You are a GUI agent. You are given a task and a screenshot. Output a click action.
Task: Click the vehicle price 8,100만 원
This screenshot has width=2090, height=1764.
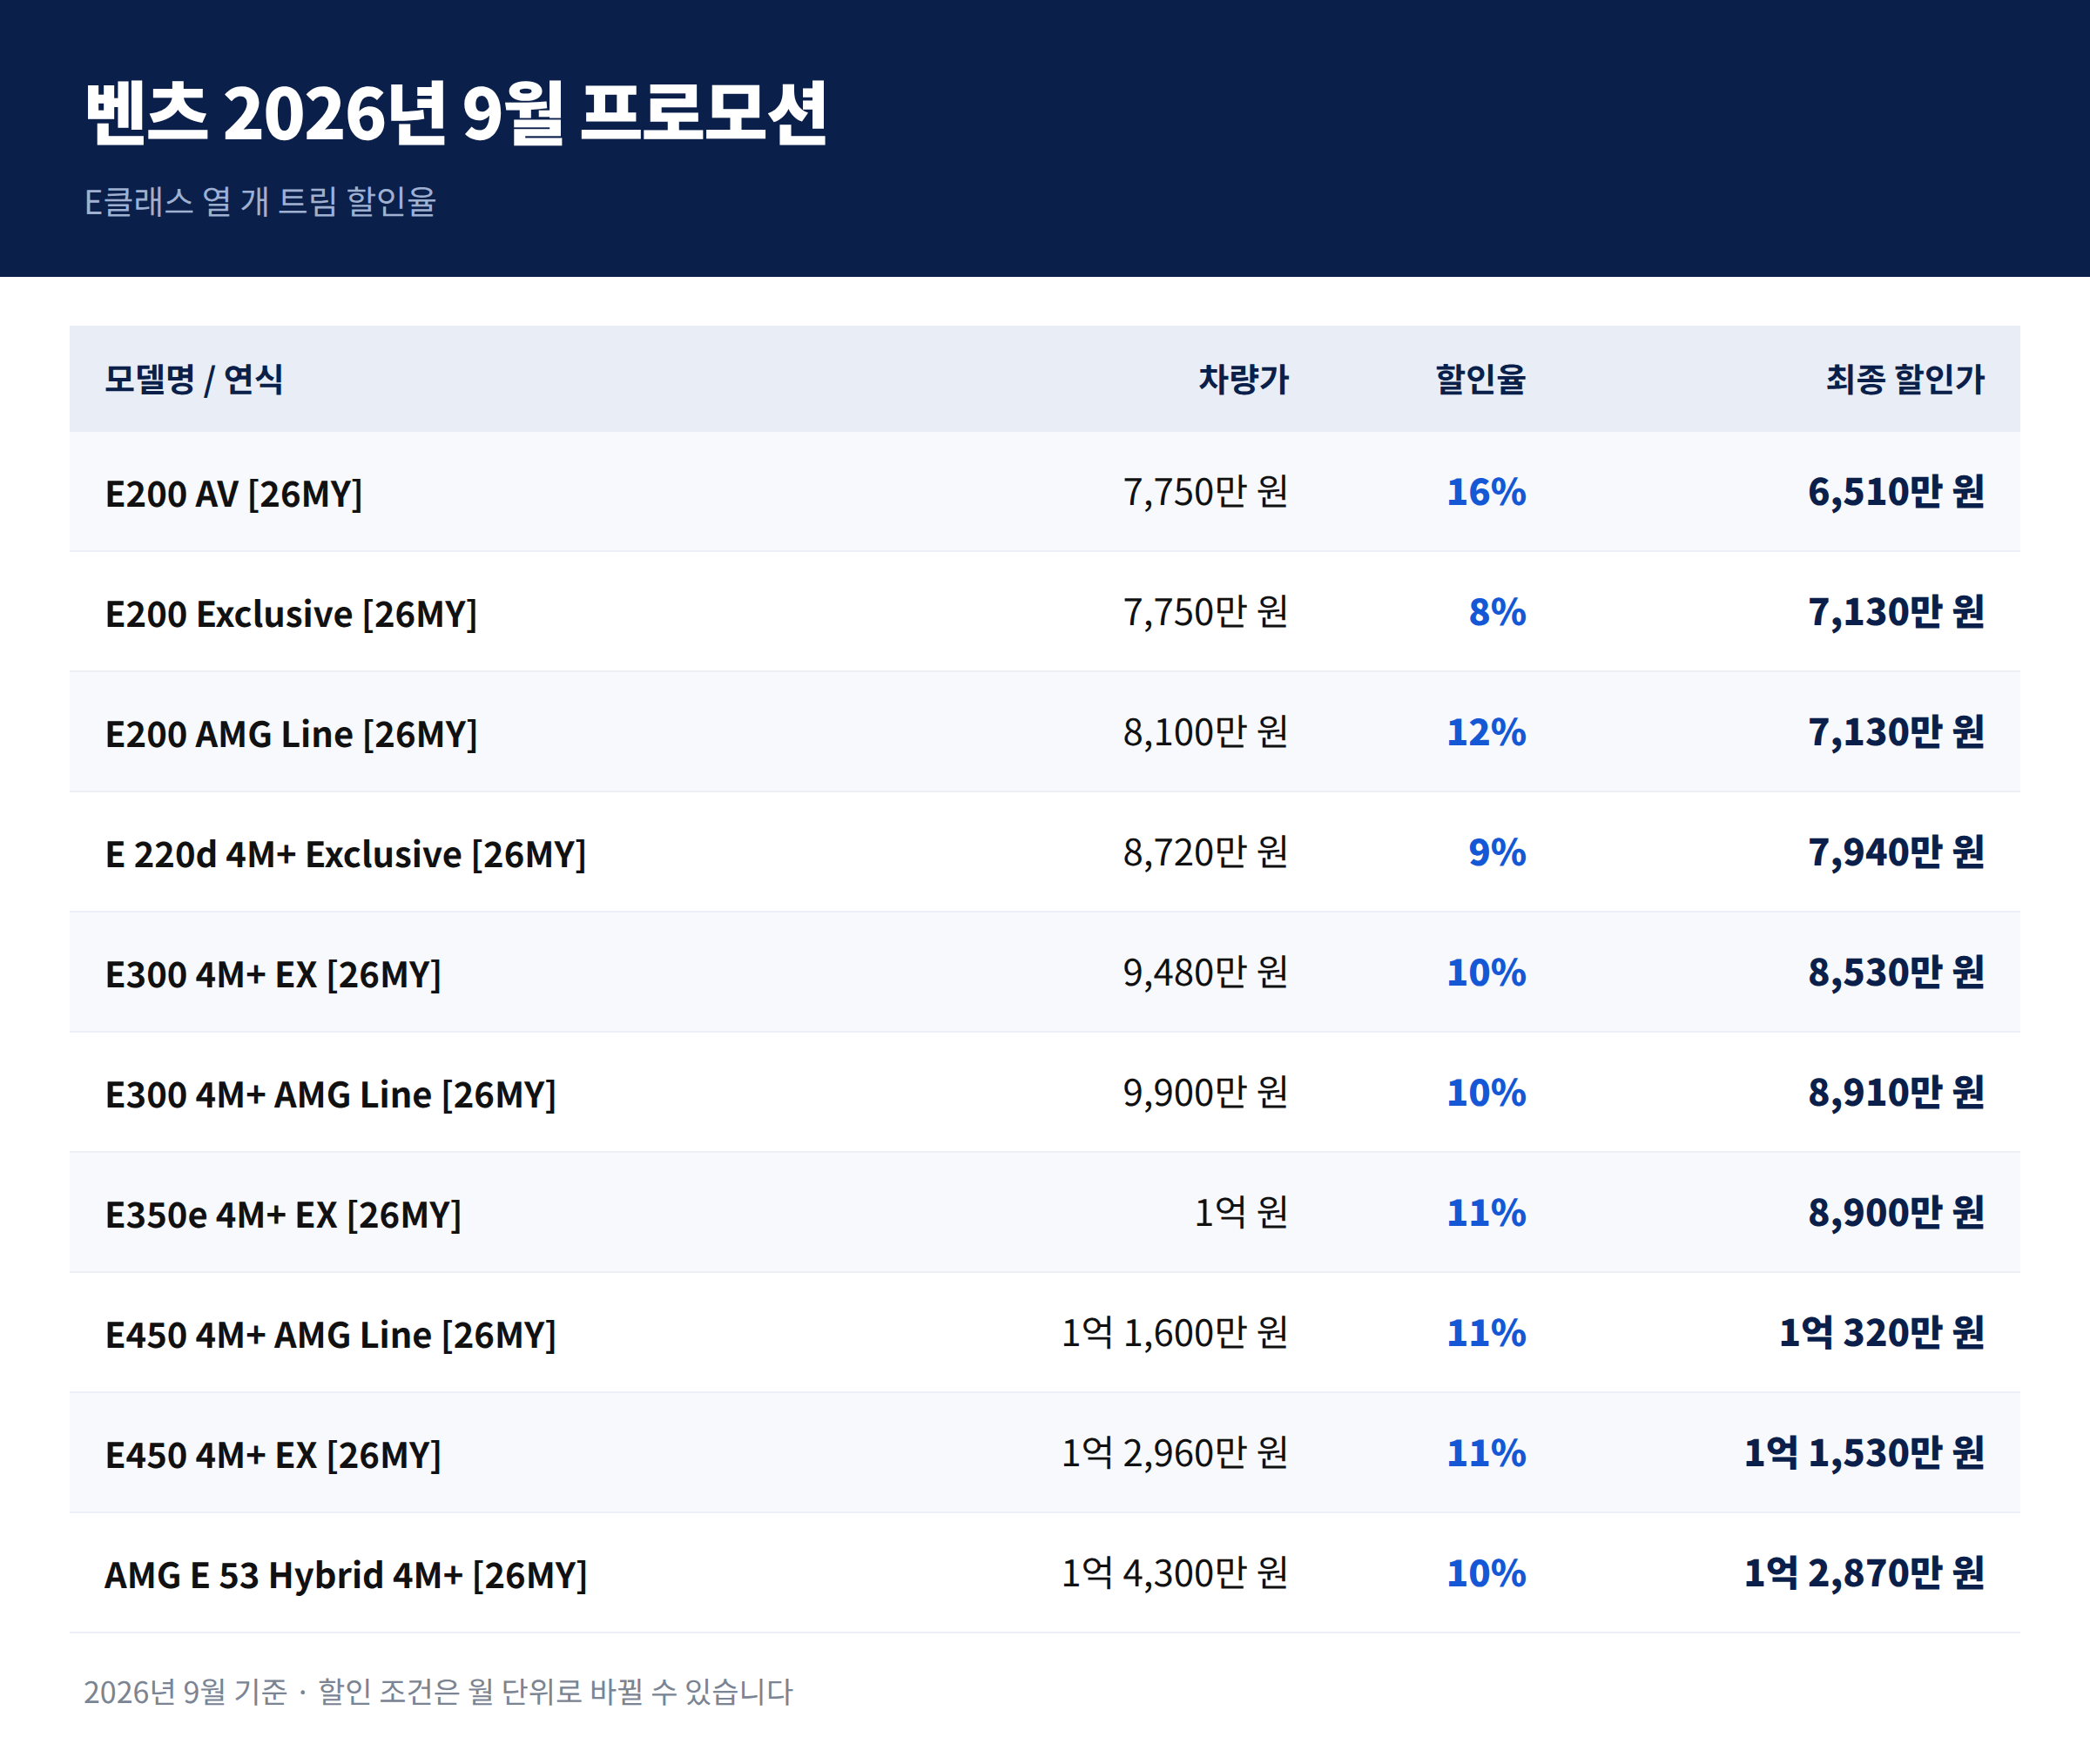pos(1205,732)
